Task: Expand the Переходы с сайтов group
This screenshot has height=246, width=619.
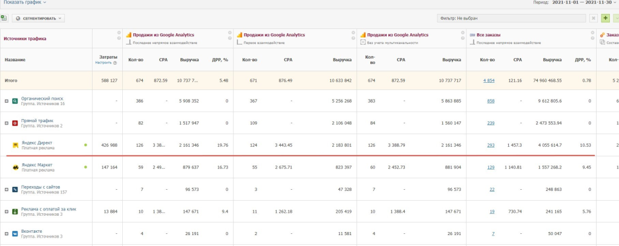Action: (7, 190)
